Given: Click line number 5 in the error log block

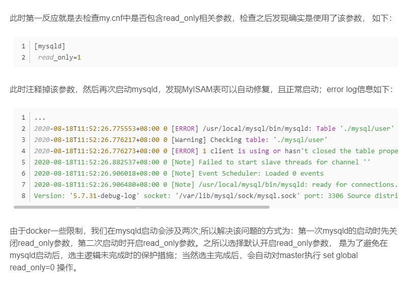Looking at the screenshot, I should tap(23, 162).
